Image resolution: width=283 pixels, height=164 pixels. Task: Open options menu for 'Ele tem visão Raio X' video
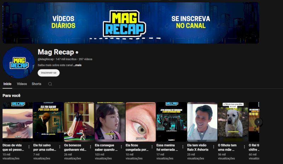[x=214, y=147]
